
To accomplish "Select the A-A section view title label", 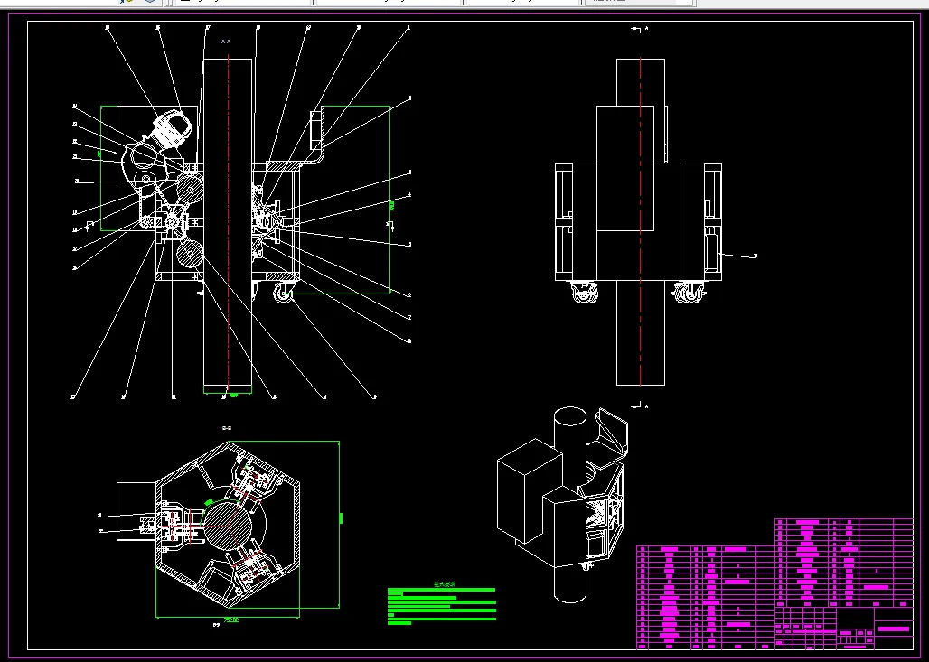I will (226, 42).
